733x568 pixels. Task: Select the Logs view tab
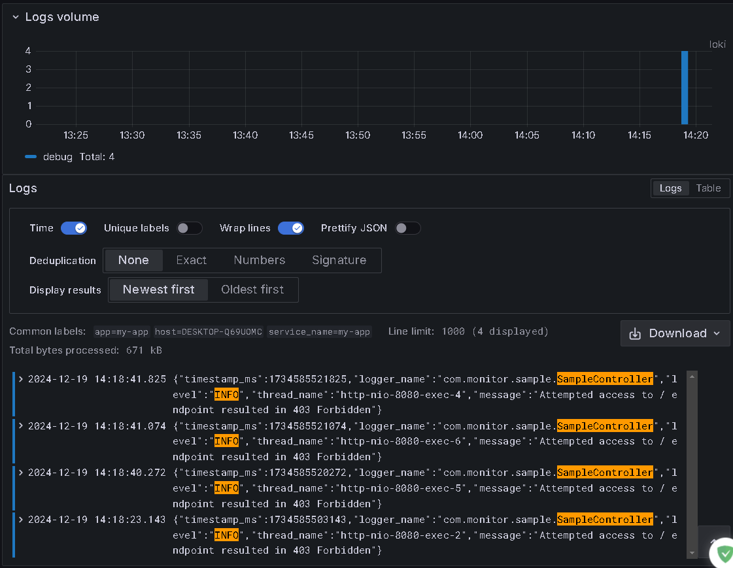tap(670, 188)
